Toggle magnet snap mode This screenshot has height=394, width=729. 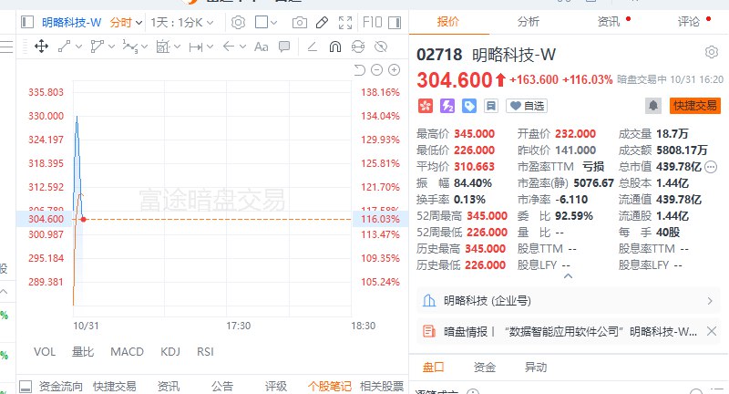(x=335, y=47)
